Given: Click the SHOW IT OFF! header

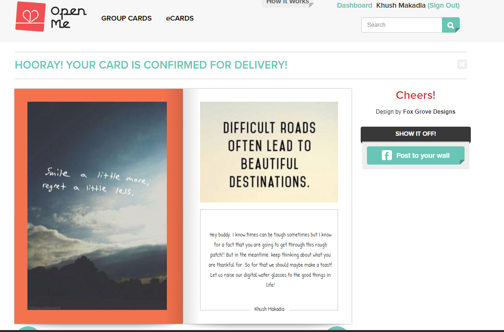Looking at the screenshot, I should (416, 134).
